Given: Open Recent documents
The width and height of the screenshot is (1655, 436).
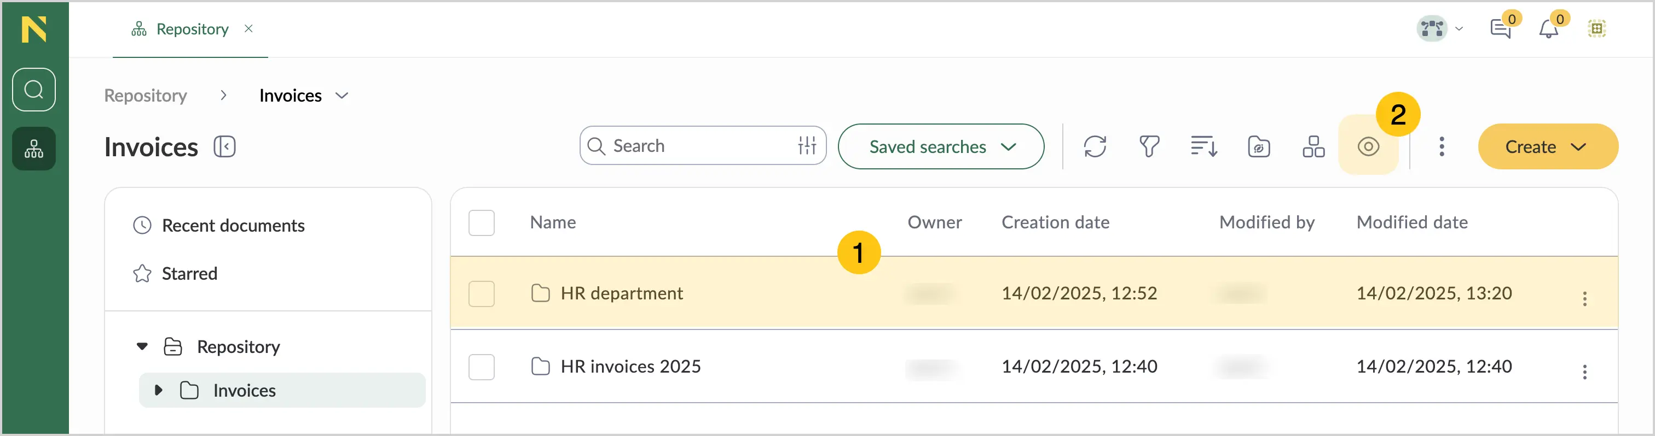Looking at the screenshot, I should coord(233,226).
